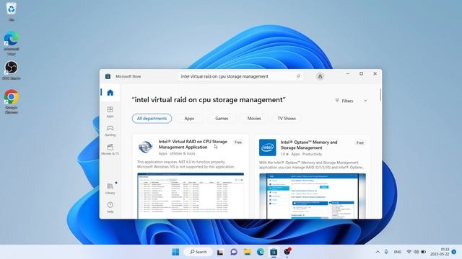
Task: Show hidden system tray icons
Action: pyautogui.click(x=378, y=252)
